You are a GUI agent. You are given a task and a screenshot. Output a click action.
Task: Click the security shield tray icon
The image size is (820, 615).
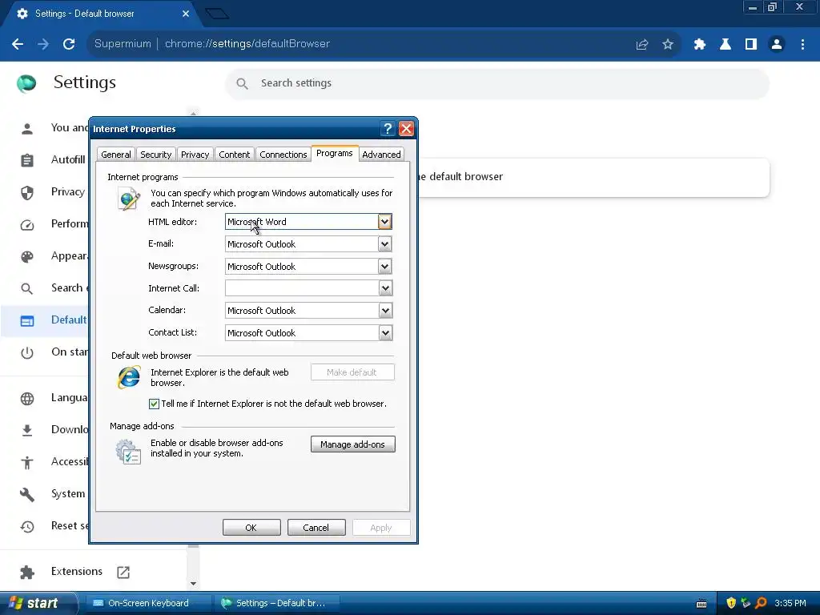[x=731, y=603]
